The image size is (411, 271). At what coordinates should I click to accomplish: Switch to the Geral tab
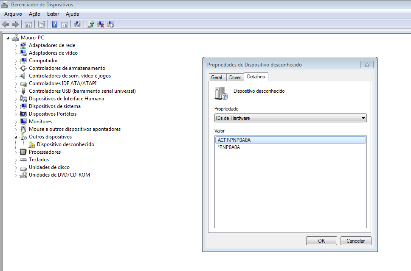coord(217,77)
